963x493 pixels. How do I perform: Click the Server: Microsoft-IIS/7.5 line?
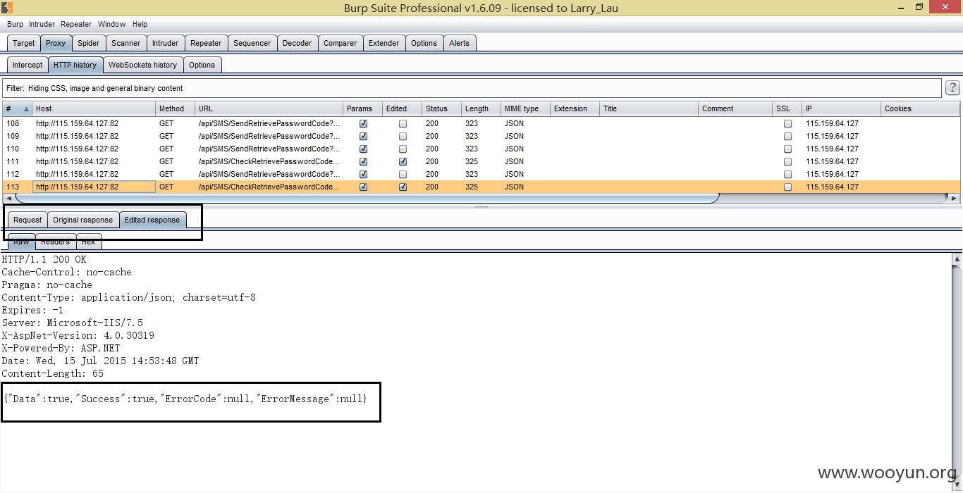(72, 323)
